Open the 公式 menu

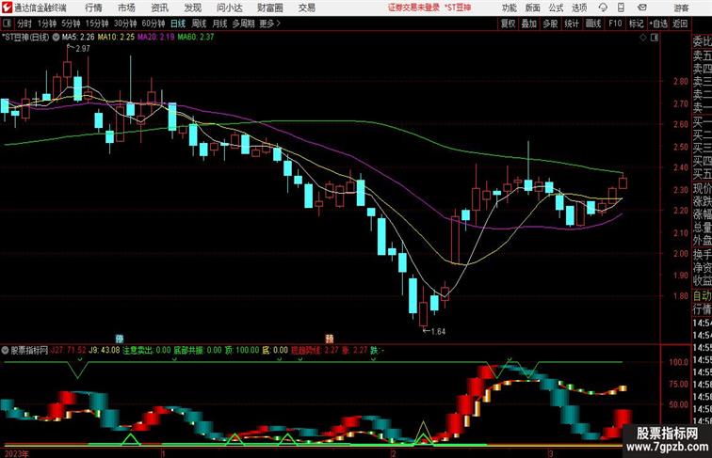[556, 8]
